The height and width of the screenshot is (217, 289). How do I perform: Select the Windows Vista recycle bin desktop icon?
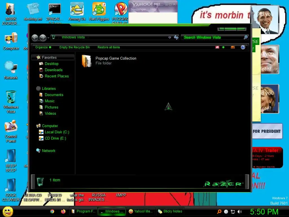click(x=11, y=102)
